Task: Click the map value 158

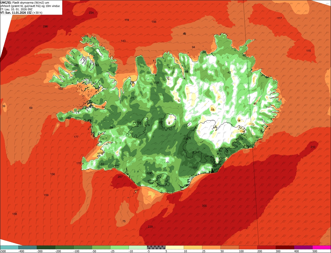Action: click(14, 214)
